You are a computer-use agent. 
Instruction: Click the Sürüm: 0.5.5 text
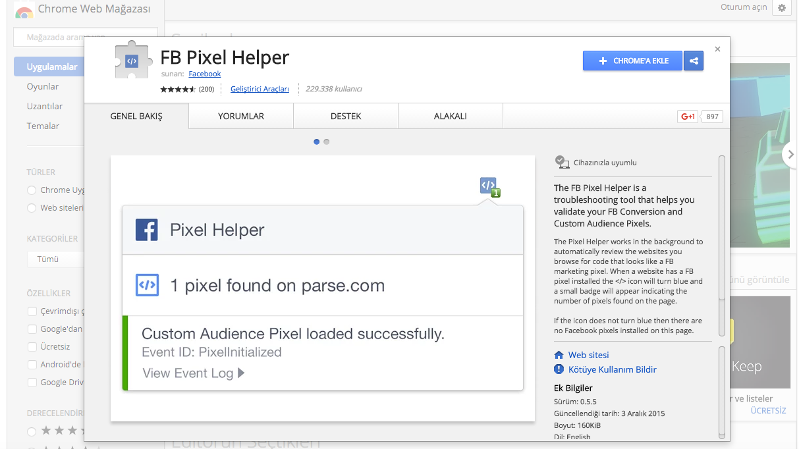[576, 402]
